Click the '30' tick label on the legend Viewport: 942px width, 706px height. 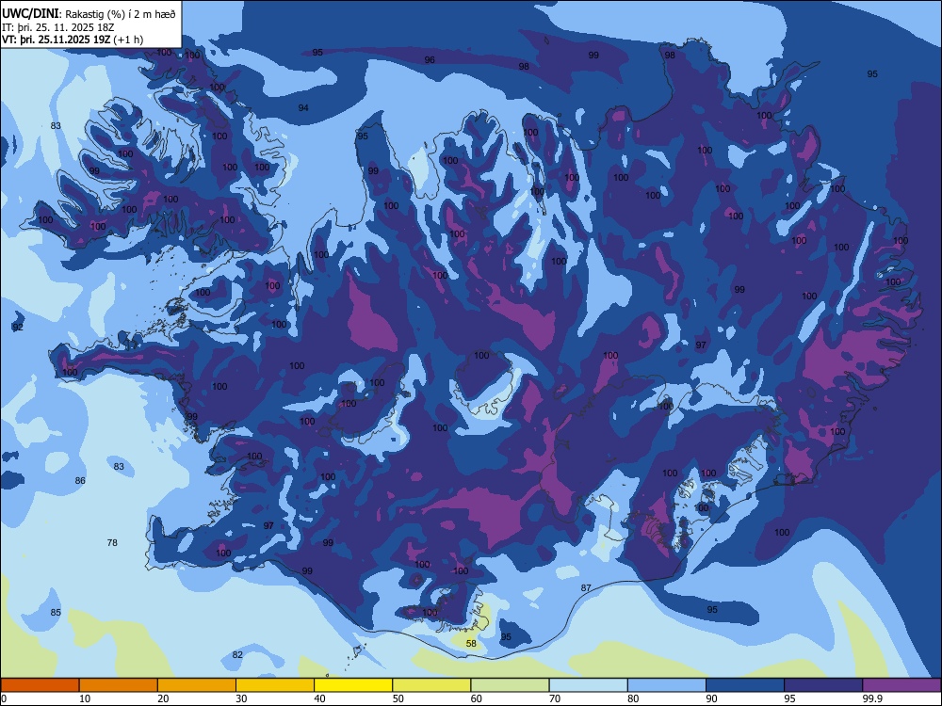tap(241, 698)
